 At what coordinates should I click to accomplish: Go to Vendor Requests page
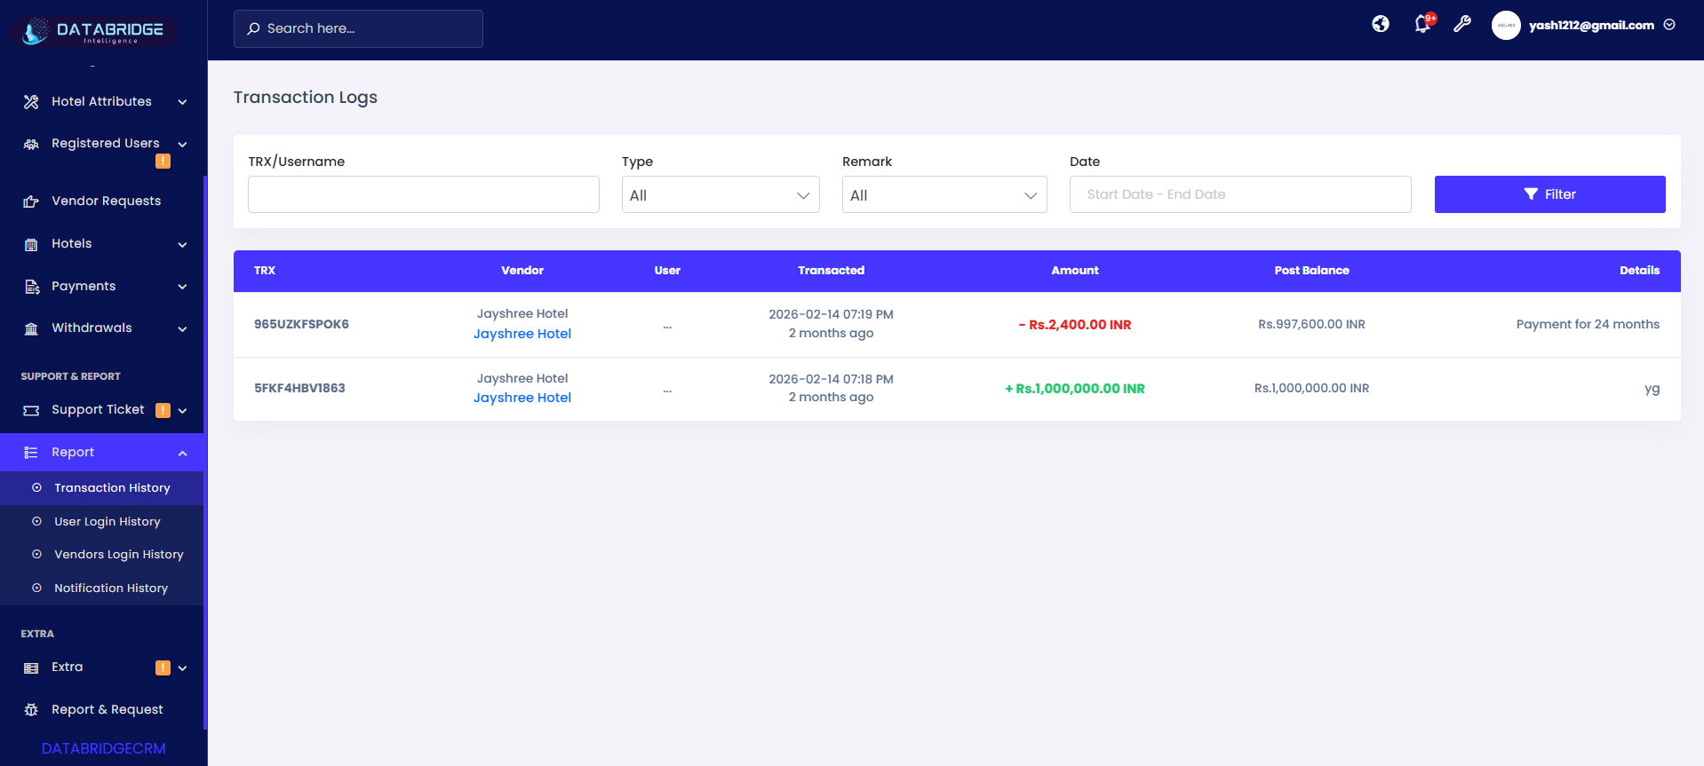point(107,201)
